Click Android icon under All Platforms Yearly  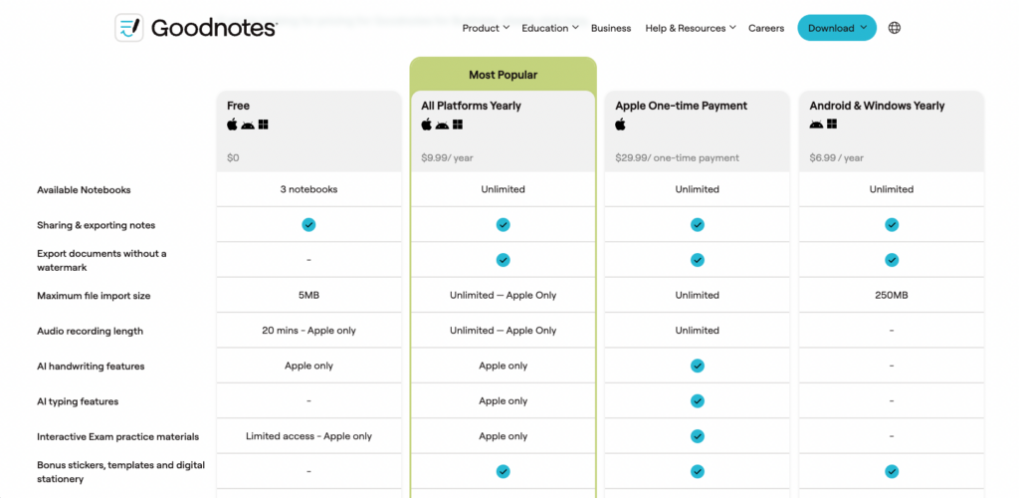point(442,124)
